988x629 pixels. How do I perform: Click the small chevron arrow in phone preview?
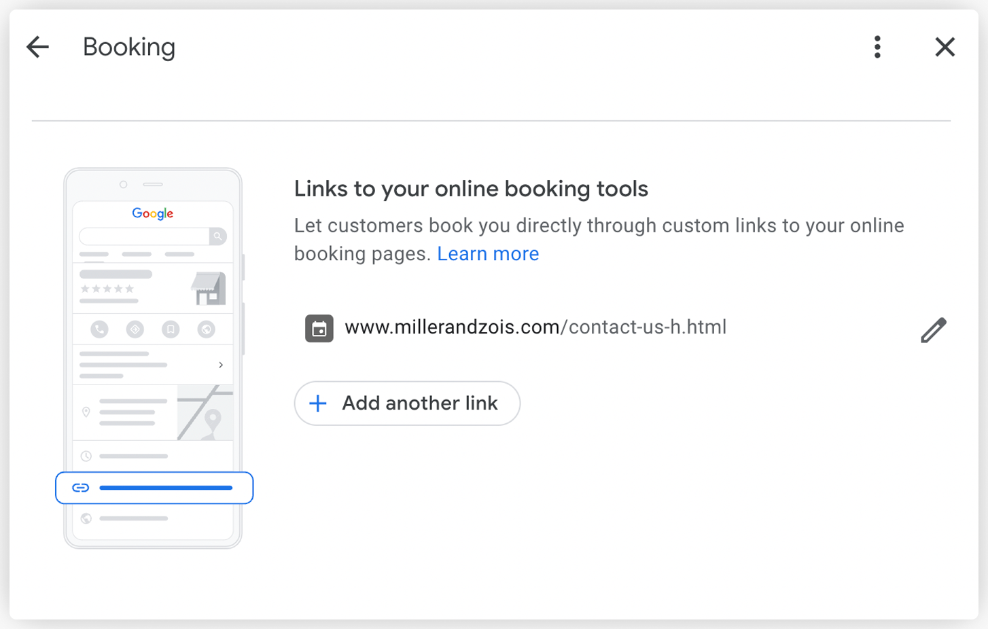click(221, 365)
